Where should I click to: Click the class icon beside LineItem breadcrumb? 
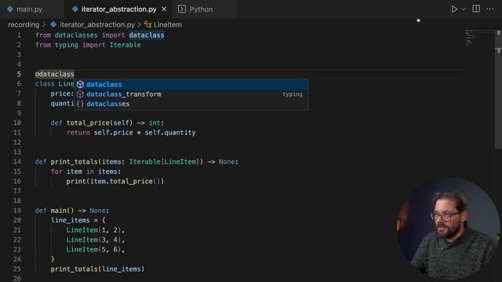coord(147,24)
